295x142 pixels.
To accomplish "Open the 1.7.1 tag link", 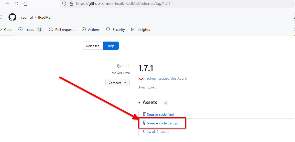I will point(123,66).
